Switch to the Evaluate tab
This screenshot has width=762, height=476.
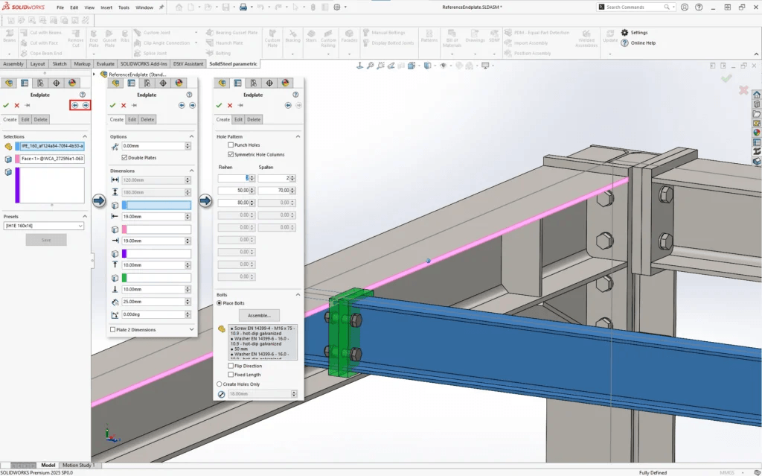point(106,64)
